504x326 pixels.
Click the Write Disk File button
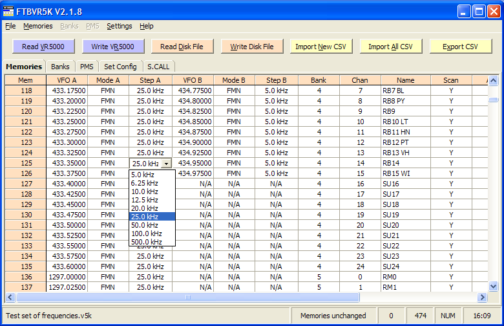tap(252, 47)
